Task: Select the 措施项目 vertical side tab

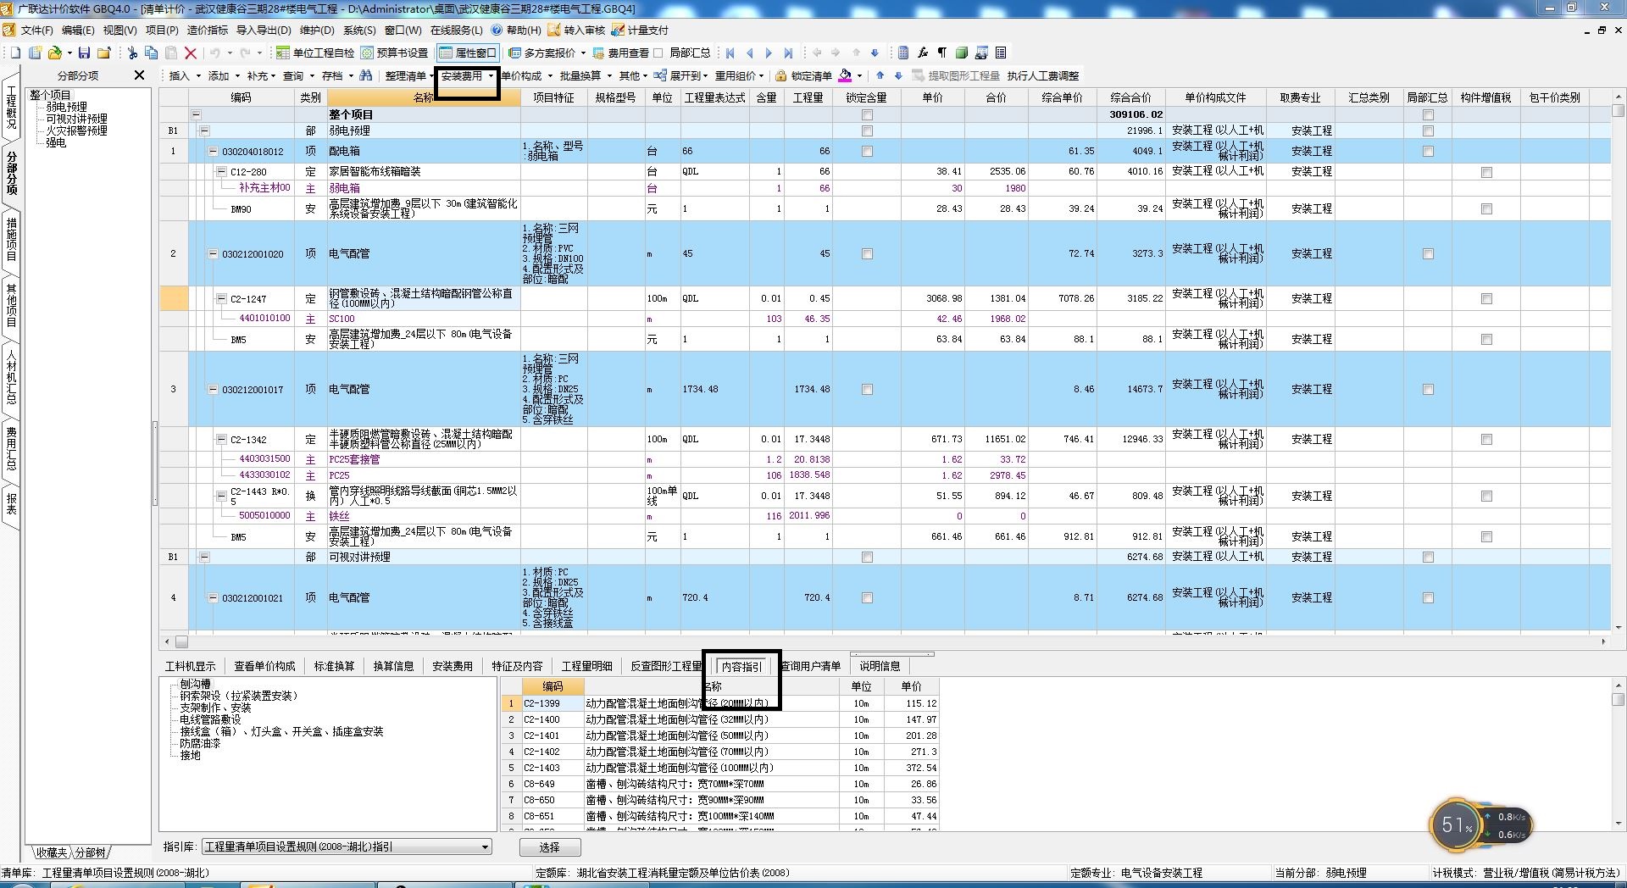Action: 12,239
